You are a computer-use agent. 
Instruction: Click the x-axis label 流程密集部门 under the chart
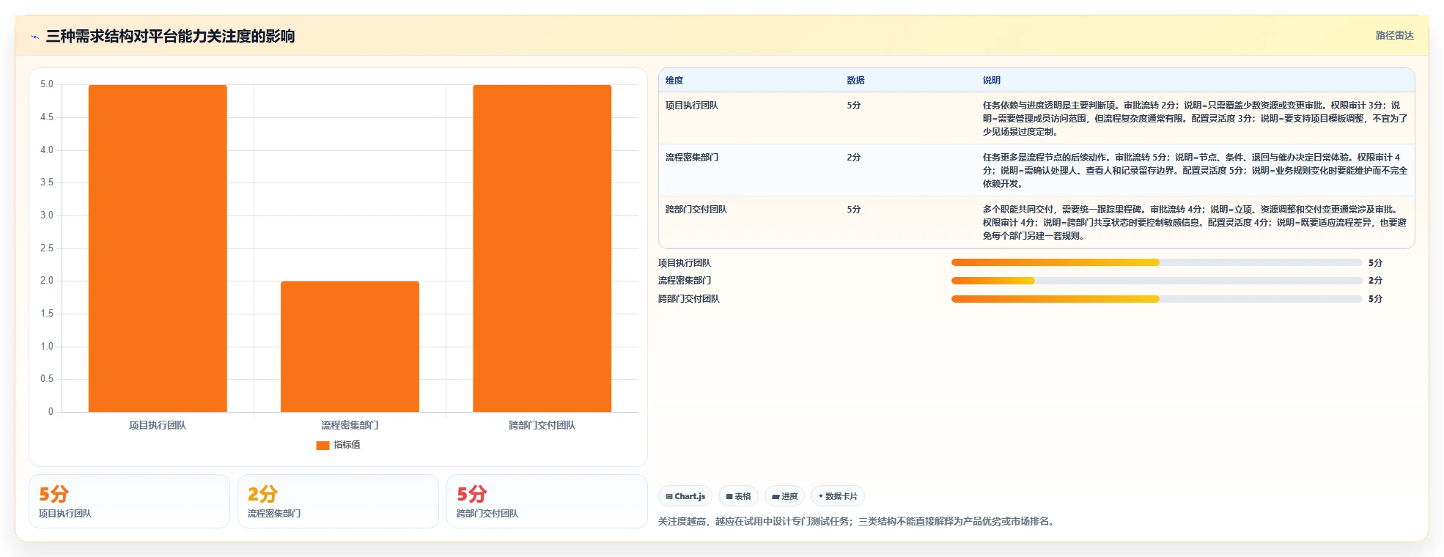350,425
